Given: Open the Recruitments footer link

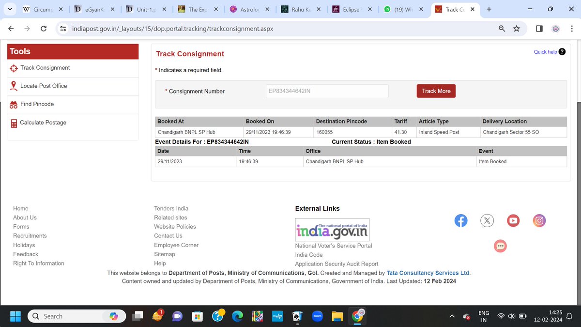Looking at the screenshot, I should click(x=30, y=236).
